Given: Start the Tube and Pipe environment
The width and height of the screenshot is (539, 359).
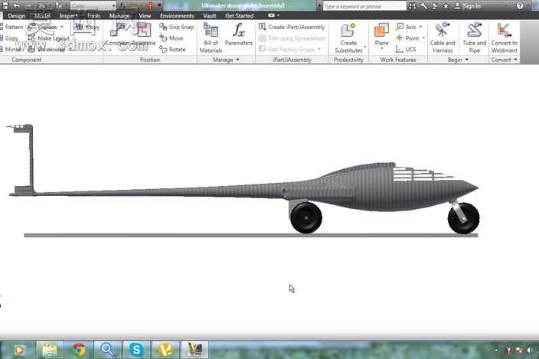Looking at the screenshot, I should (475, 38).
